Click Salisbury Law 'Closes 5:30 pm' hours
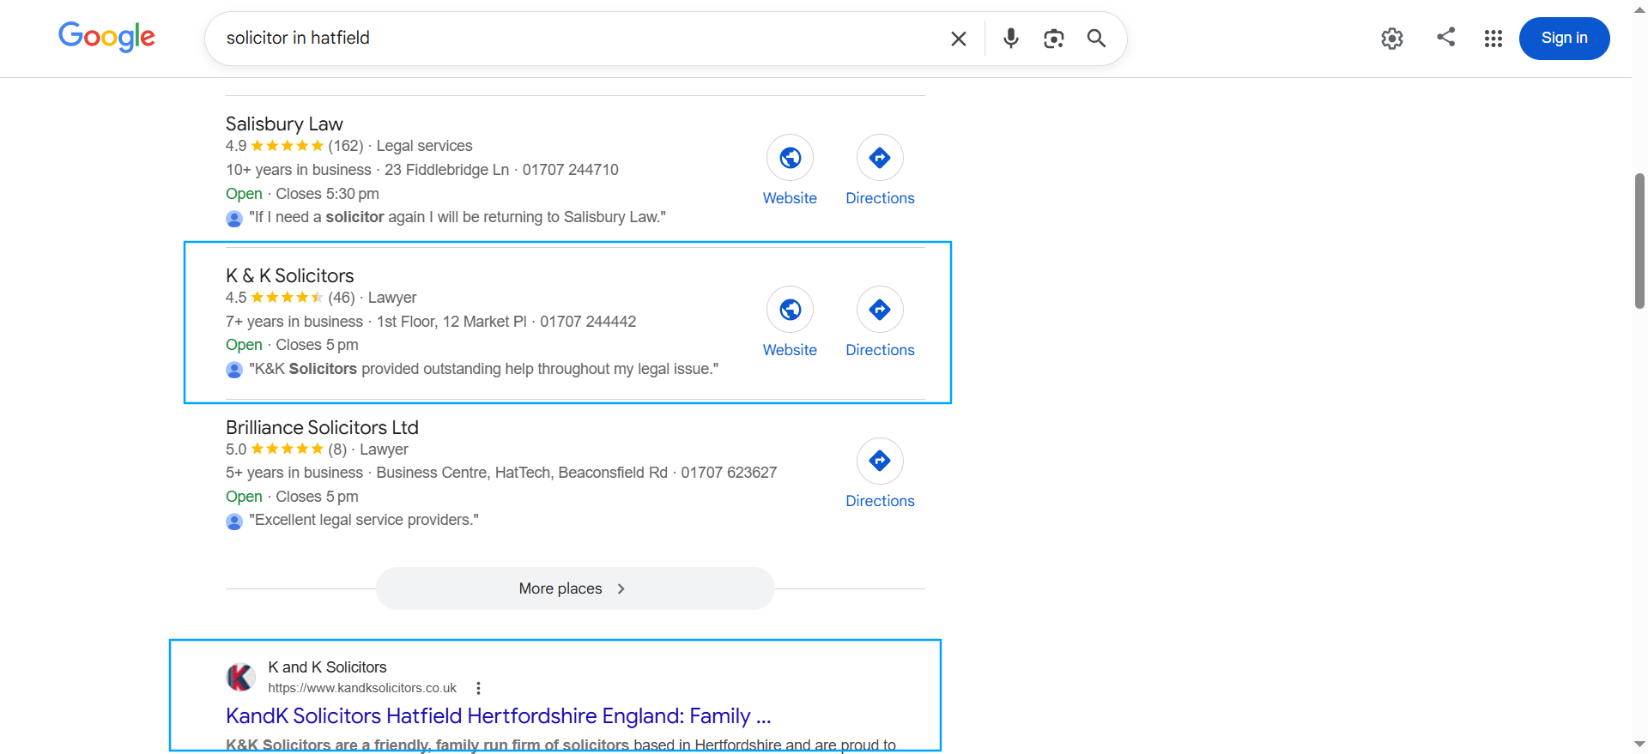1648x754 pixels. pos(327,194)
